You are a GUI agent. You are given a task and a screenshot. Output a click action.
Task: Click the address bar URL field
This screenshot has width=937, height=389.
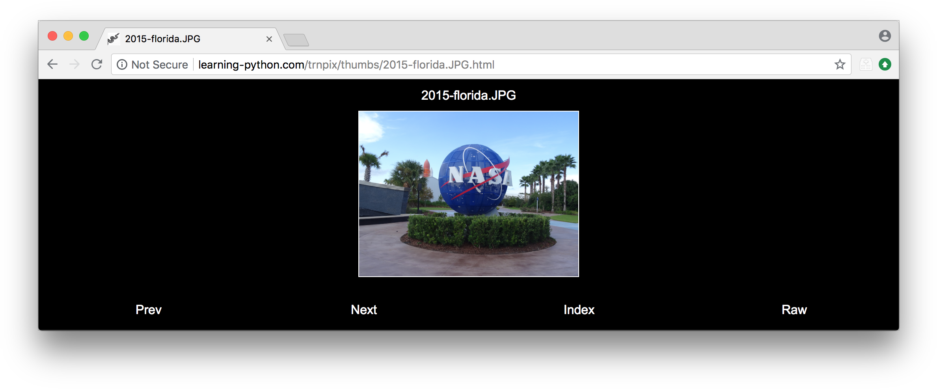pyautogui.click(x=481, y=64)
